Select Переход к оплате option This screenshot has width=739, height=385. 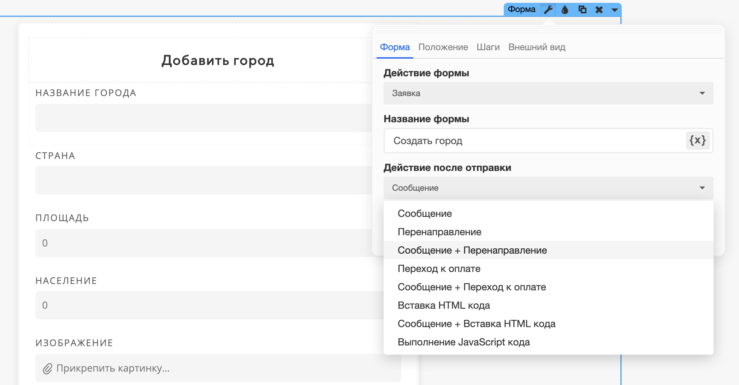[549, 268]
